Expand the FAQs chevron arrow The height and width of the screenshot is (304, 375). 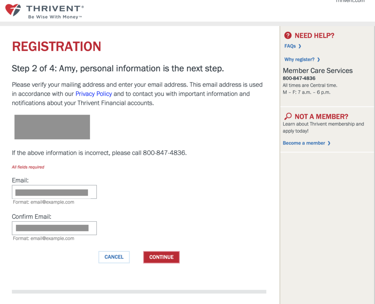pyautogui.click(x=300, y=46)
